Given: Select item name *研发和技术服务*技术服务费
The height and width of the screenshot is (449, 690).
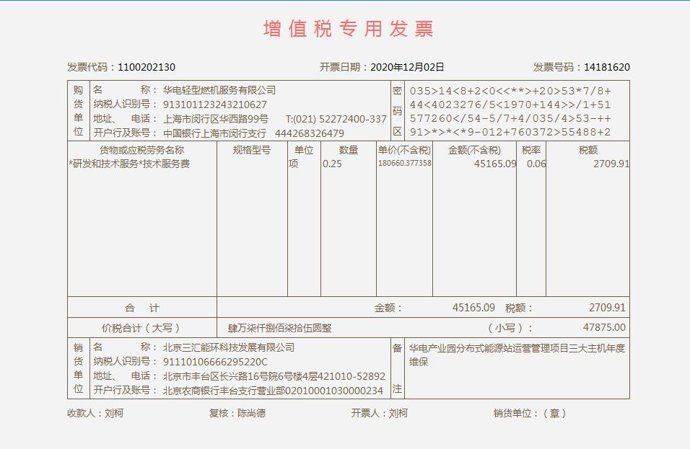Looking at the screenshot, I should [129, 164].
